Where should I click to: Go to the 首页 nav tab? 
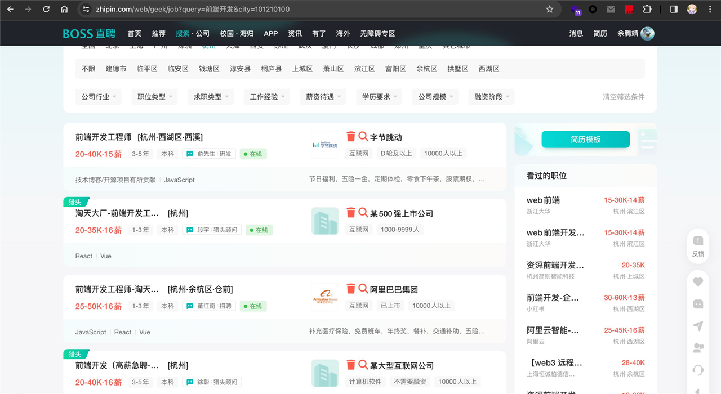135,33
